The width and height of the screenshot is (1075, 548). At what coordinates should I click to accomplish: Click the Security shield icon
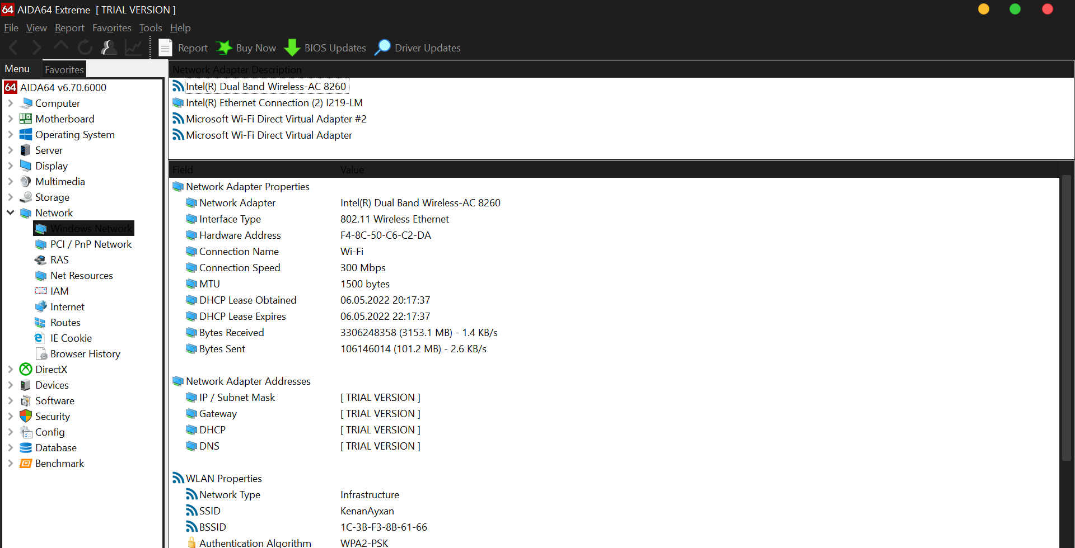[26, 416]
